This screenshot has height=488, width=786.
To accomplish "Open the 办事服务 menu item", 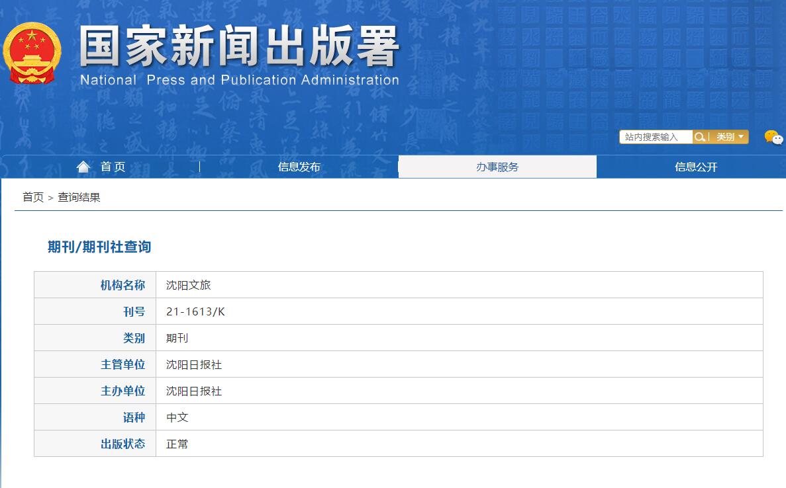I will (497, 167).
